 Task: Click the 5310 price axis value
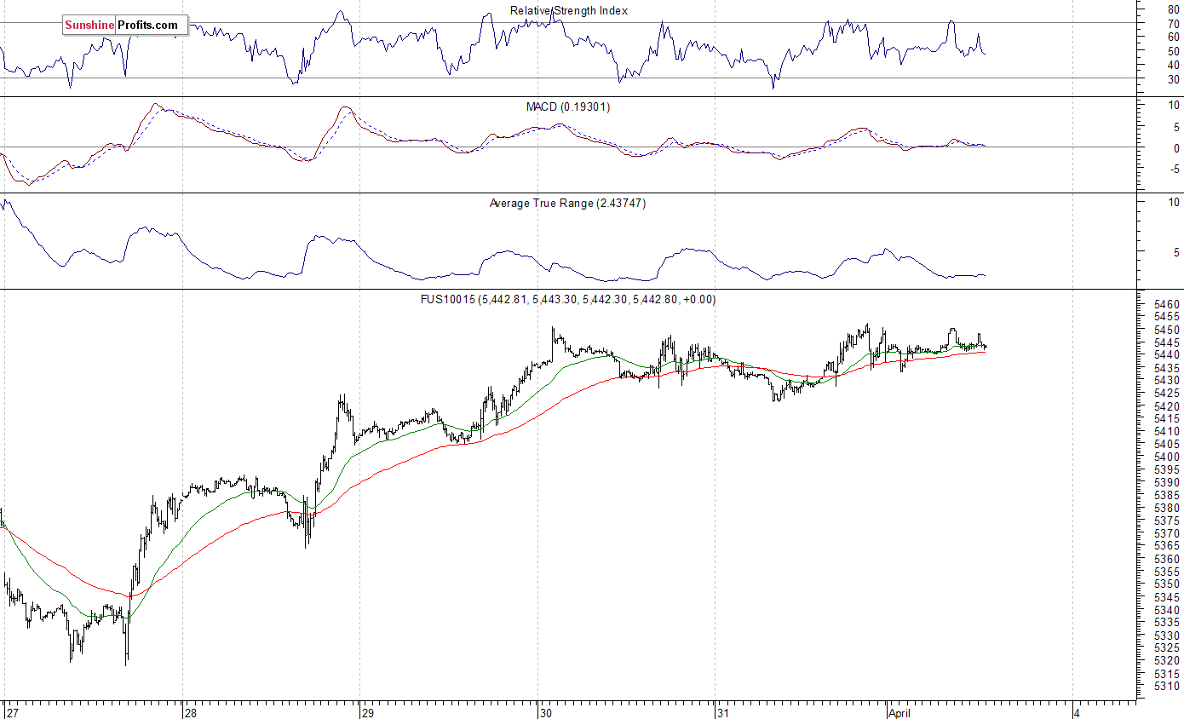pyautogui.click(x=1167, y=686)
